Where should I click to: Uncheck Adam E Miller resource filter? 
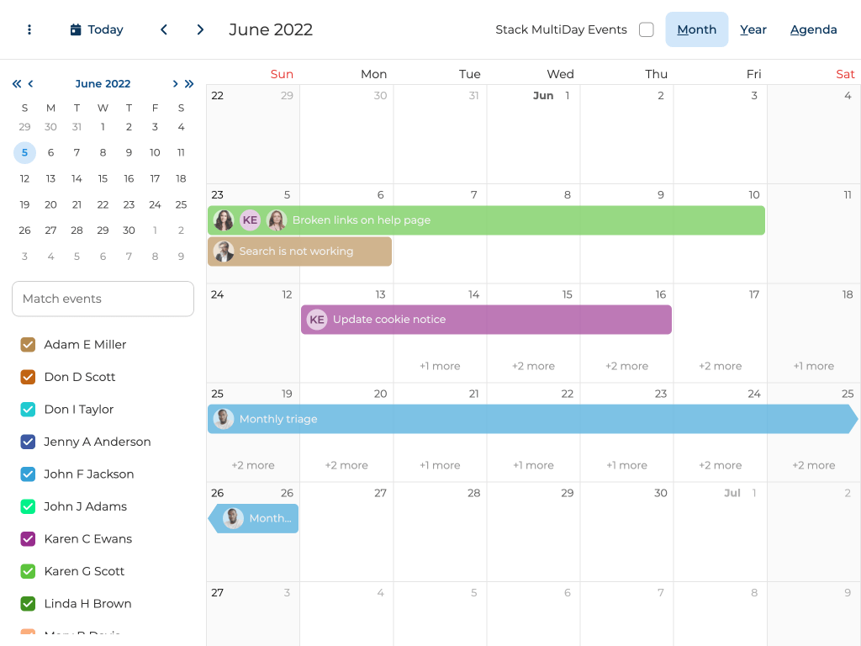click(x=28, y=345)
